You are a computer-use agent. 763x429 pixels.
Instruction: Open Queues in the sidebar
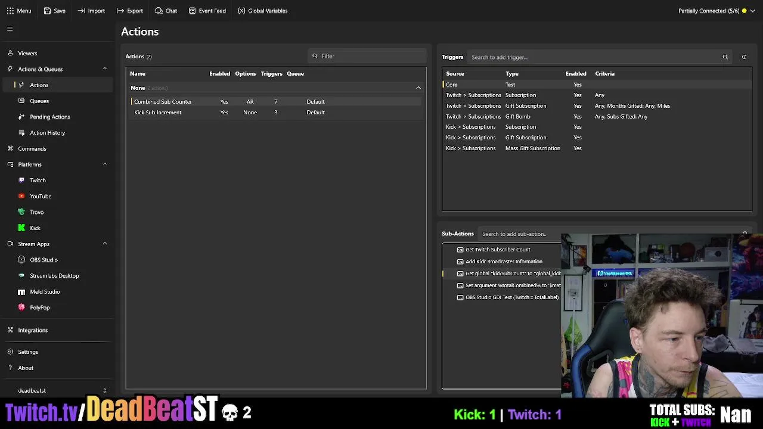(39, 101)
